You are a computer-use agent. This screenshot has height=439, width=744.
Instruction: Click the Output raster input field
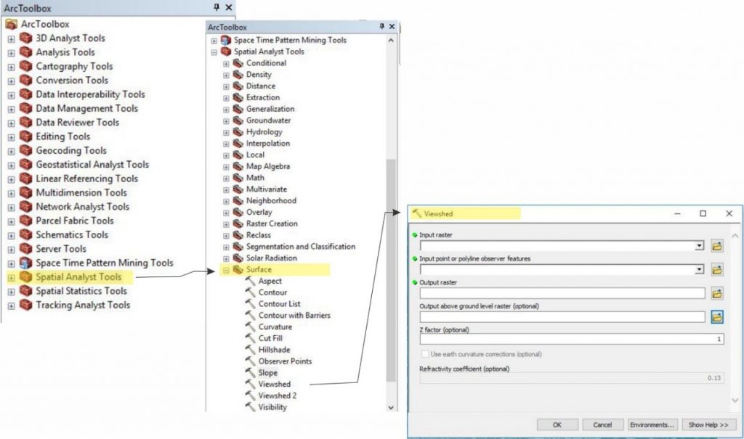(x=562, y=293)
